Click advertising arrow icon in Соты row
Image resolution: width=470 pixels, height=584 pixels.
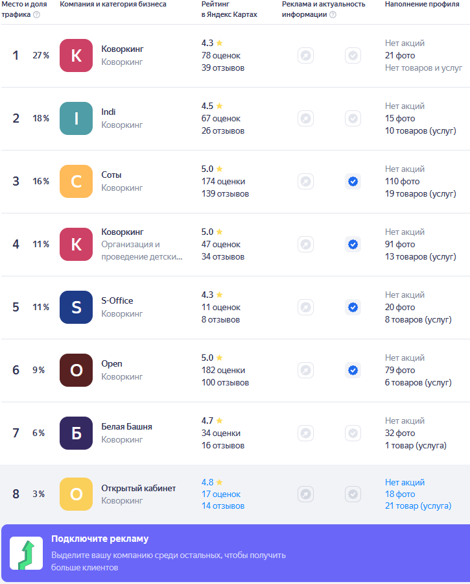305,182
